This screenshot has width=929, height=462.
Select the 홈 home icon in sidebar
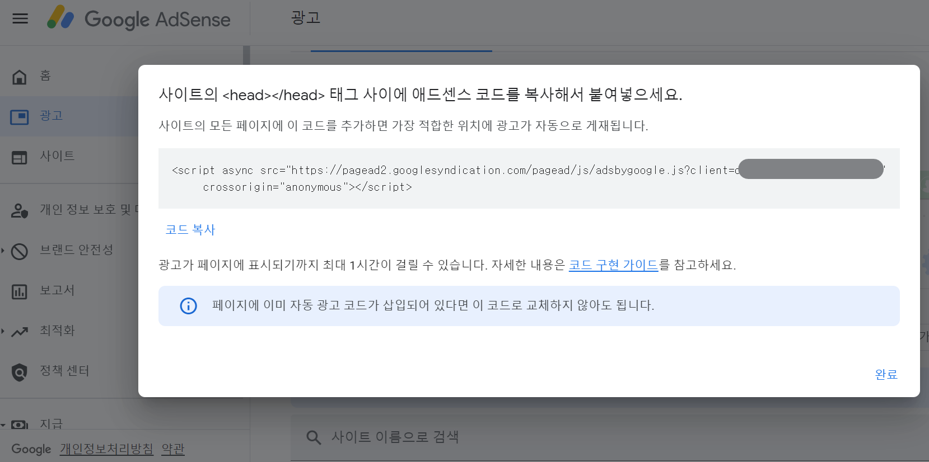(20, 77)
